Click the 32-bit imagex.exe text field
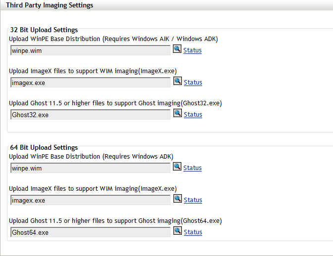The height and width of the screenshot is (256, 333). [x=90, y=83]
